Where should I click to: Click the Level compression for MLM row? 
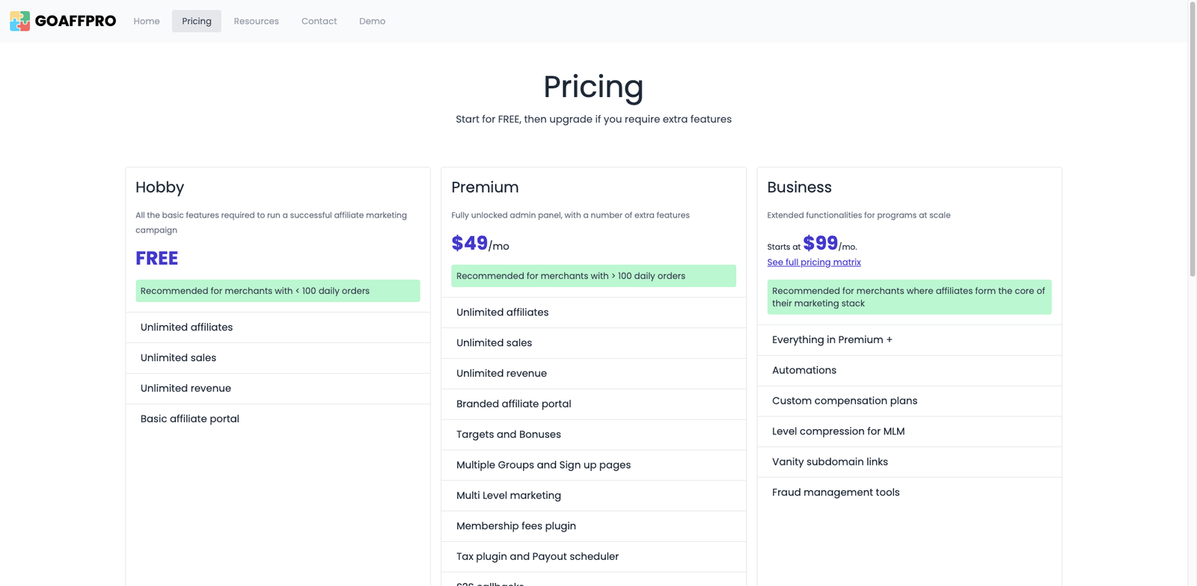click(909, 432)
